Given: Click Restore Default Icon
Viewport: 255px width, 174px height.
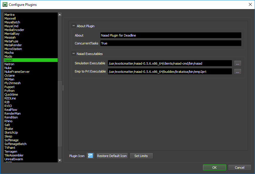Looking at the screenshot, I should 112,156.
